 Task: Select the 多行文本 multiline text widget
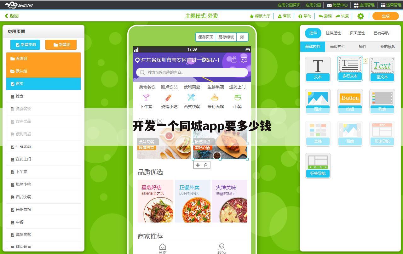click(x=350, y=69)
